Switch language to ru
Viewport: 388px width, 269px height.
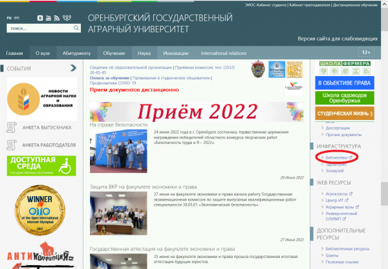click(x=9, y=18)
